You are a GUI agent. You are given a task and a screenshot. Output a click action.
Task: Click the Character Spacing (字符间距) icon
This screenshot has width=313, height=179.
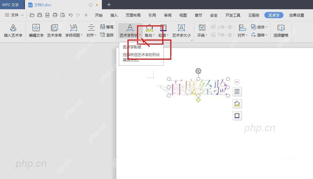74,28
